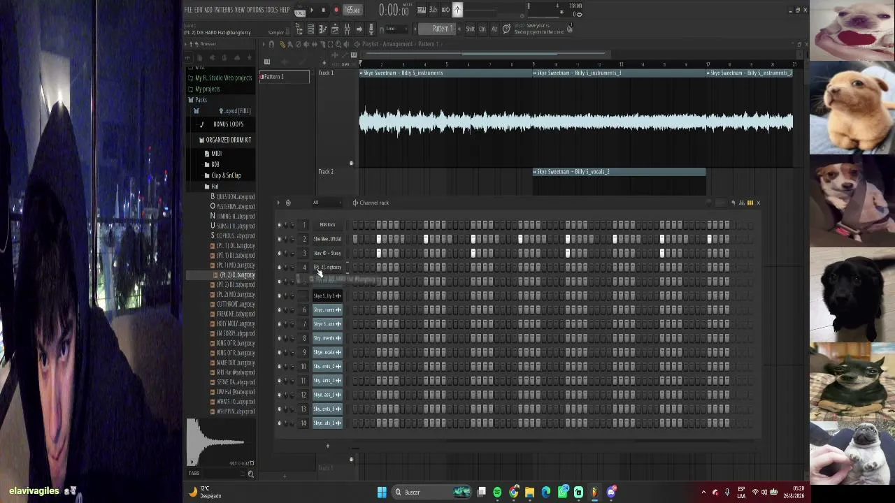Click the plus button beside Pattern 1 selector
The width and height of the screenshot is (895, 503).
pyautogui.click(x=459, y=29)
